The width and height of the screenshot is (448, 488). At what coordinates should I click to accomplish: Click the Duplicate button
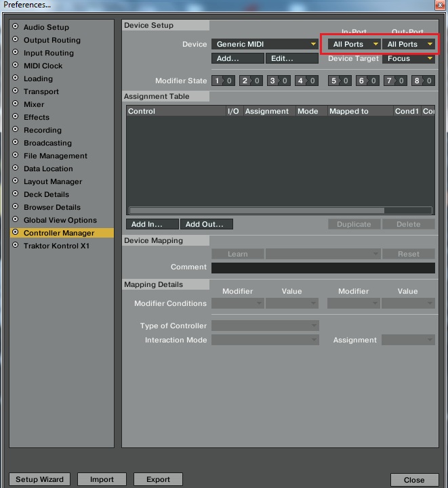354,224
